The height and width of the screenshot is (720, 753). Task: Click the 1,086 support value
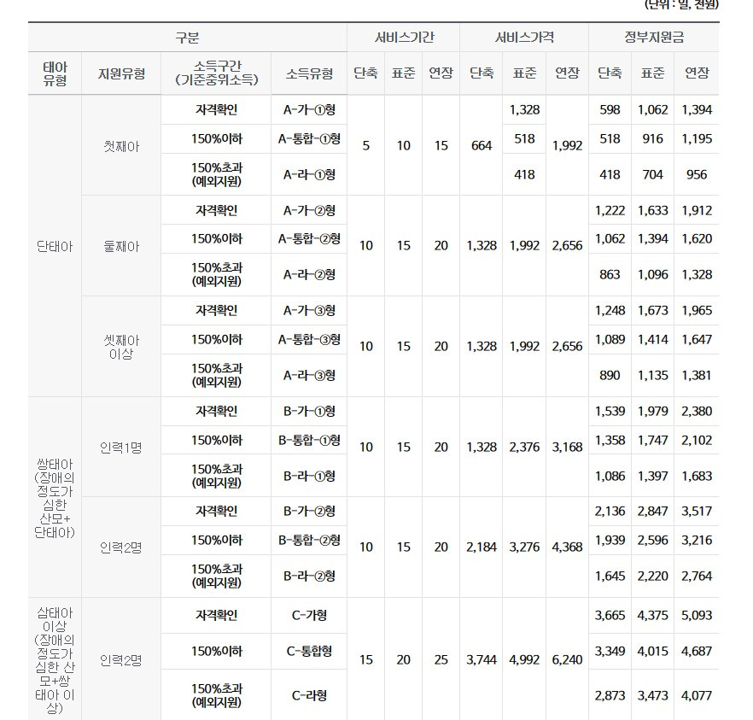pos(610,476)
